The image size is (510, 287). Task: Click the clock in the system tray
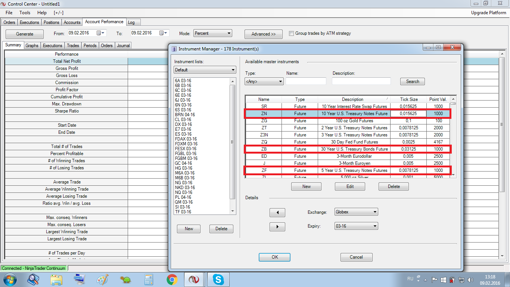[490, 280]
